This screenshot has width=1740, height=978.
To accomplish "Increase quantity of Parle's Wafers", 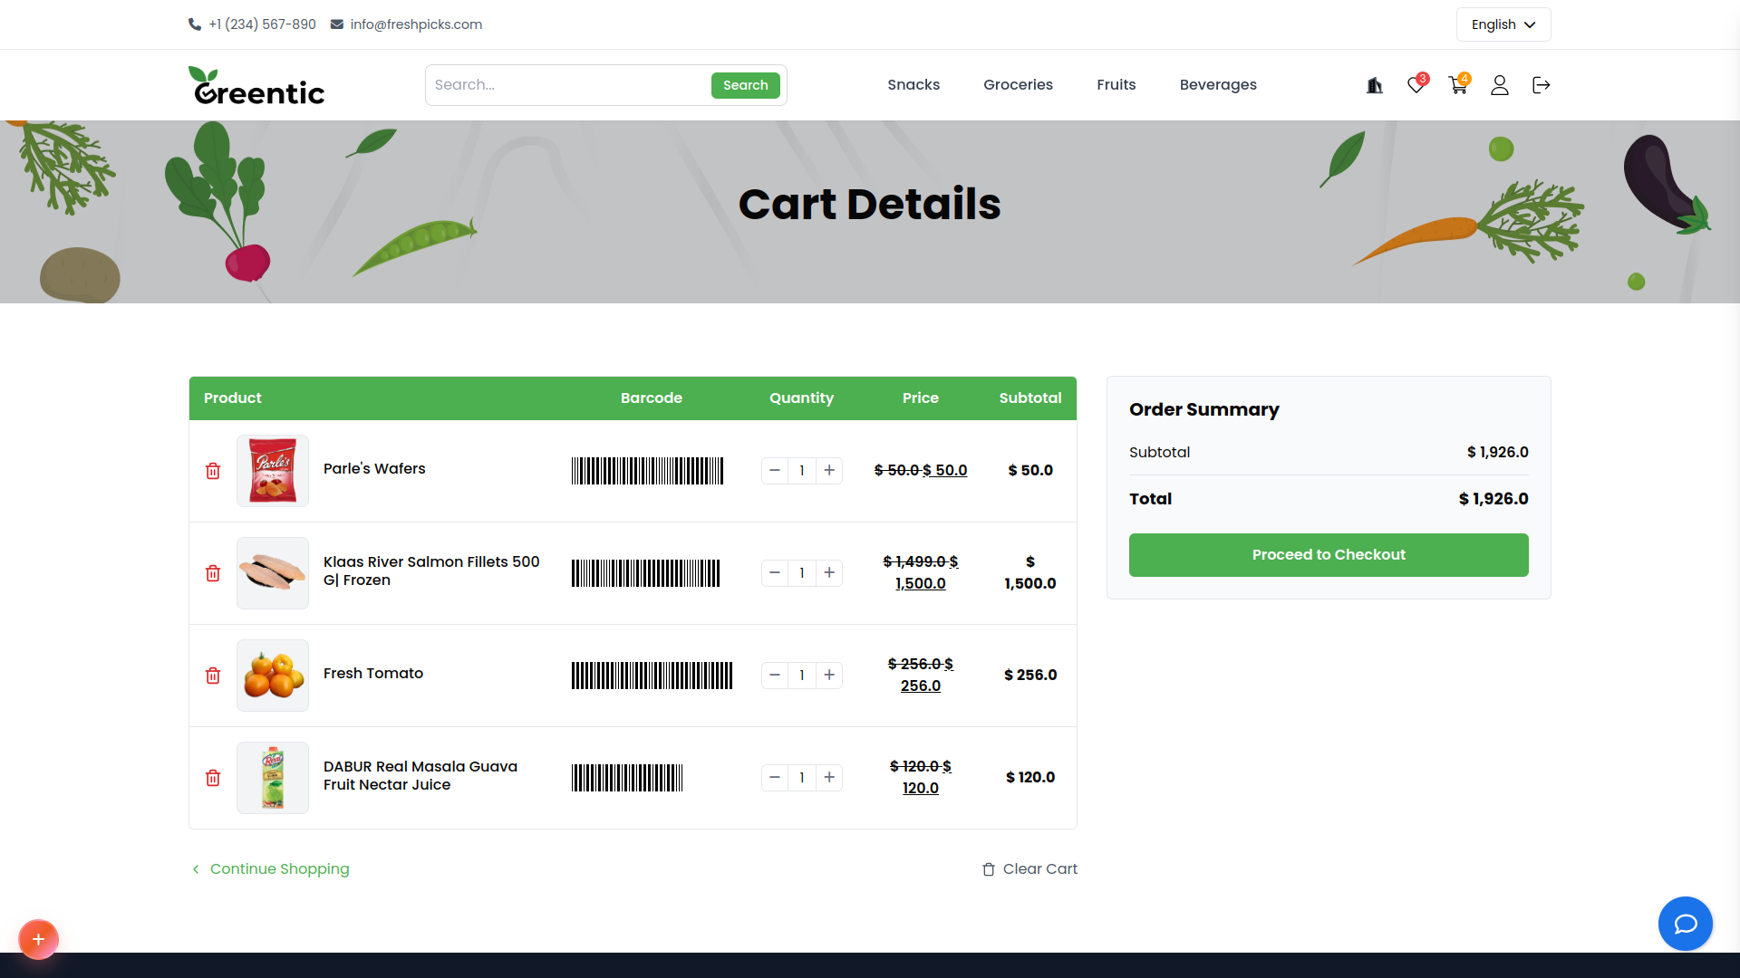I will tap(829, 471).
